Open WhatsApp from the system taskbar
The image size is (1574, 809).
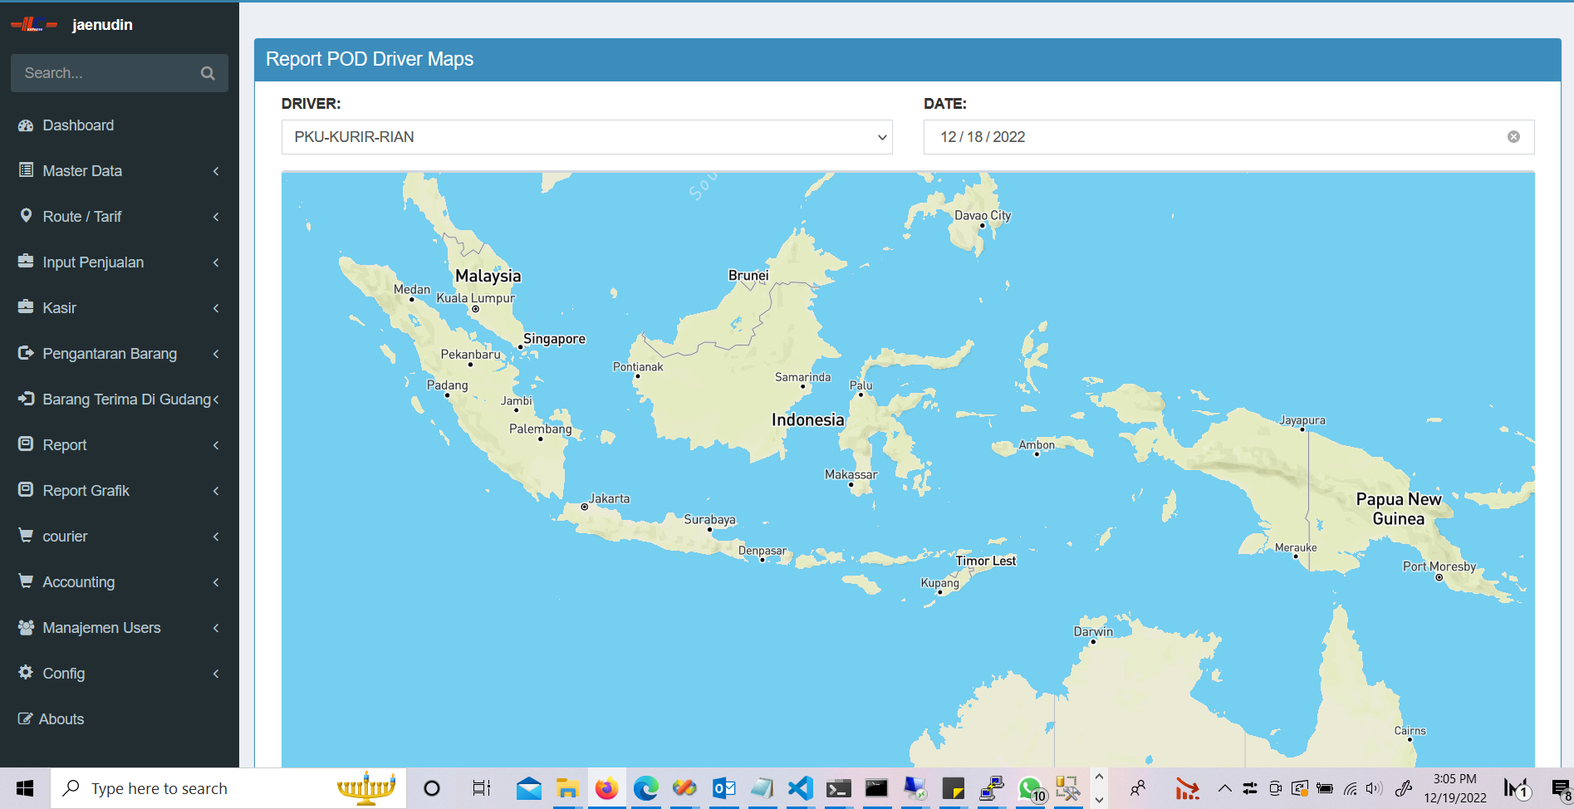point(1030,787)
